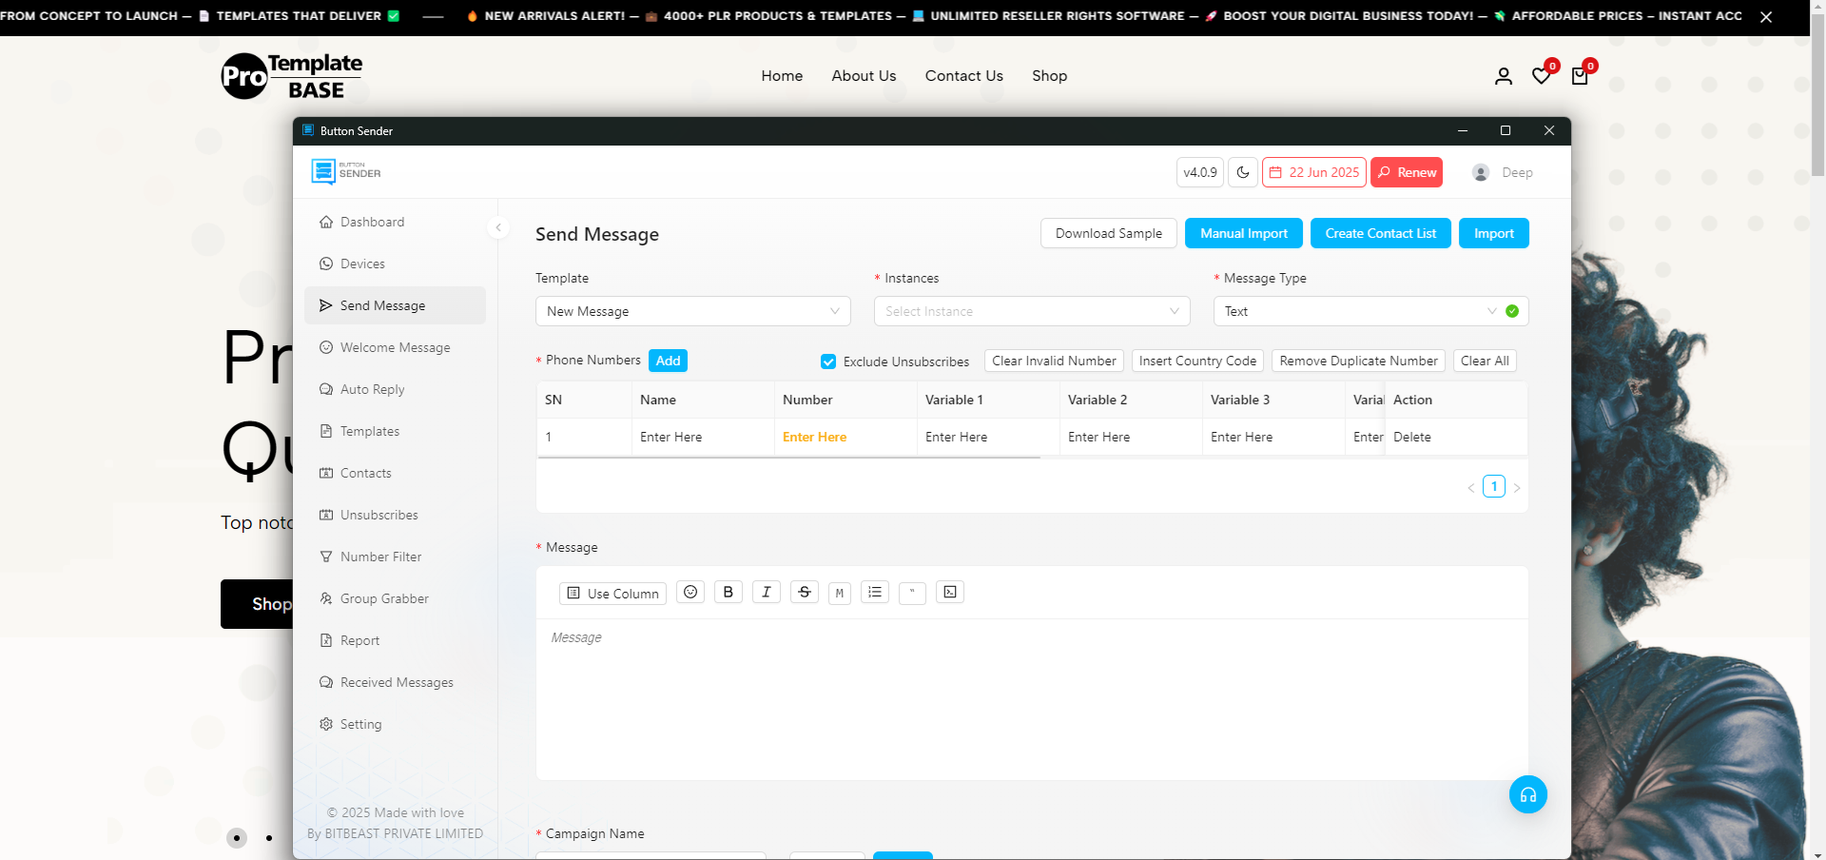Toggle dark mode moon icon
This screenshot has height=860, width=1826.
(x=1243, y=172)
